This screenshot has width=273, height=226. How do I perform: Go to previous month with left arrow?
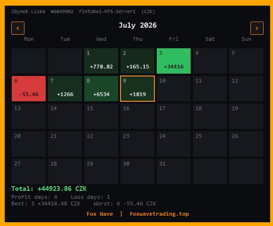18,28
